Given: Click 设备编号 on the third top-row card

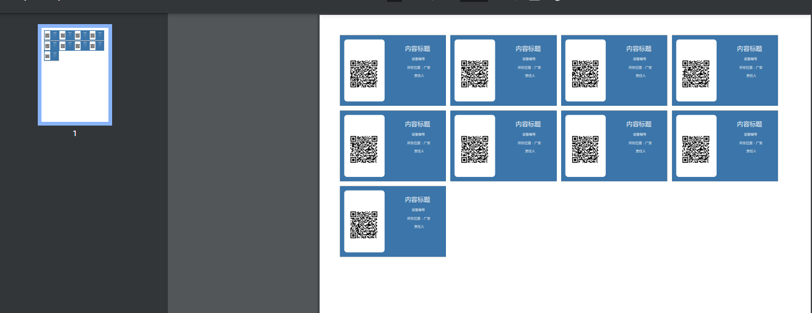Looking at the screenshot, I should click(640, 59).
